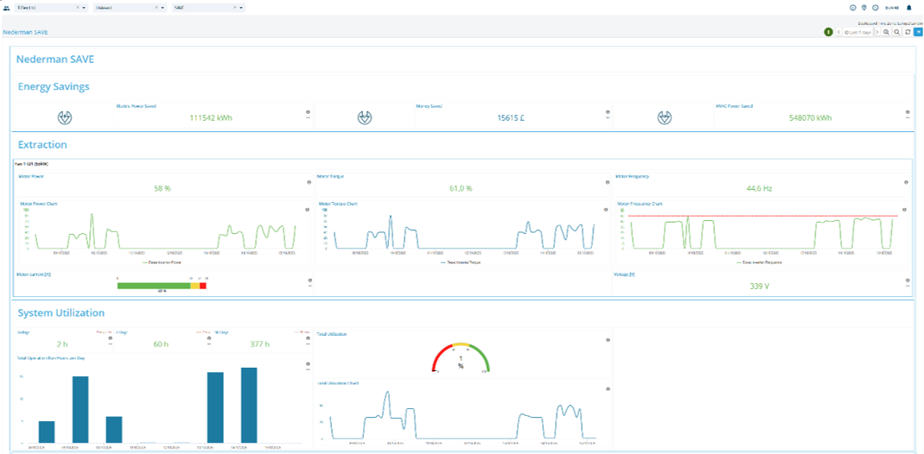Click the notification bell icon
This screenshot has width=924, height=454.
point(908,8)
